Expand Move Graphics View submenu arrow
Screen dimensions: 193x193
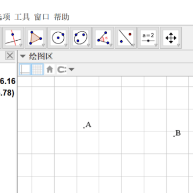179,45
